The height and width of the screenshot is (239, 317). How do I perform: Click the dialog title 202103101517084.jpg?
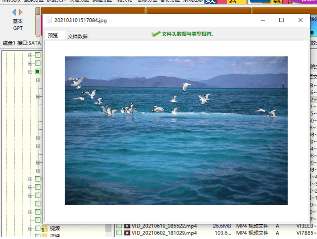[80, 21]
